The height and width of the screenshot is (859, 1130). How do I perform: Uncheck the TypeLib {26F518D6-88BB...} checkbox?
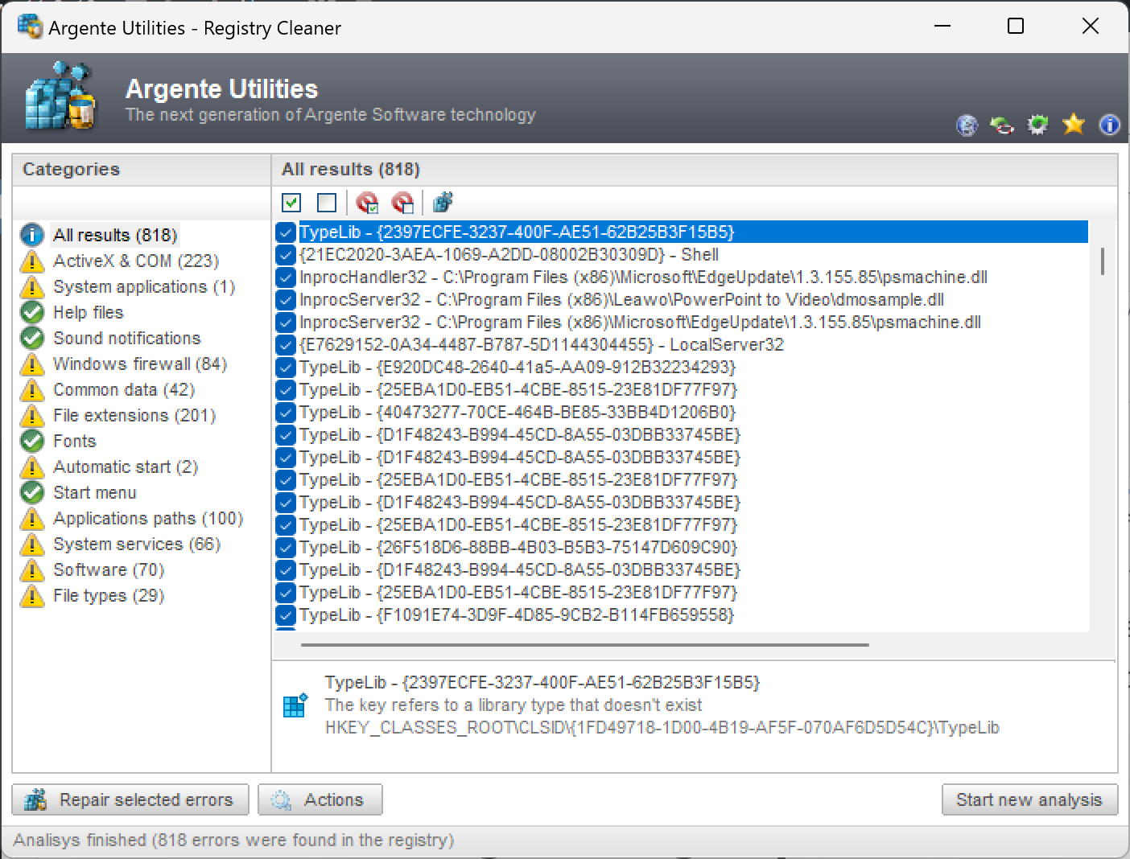coord(286,548)
